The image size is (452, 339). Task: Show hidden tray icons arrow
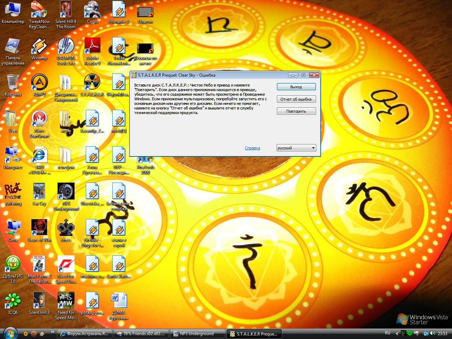pyautogui.click(x=397, y=333)
